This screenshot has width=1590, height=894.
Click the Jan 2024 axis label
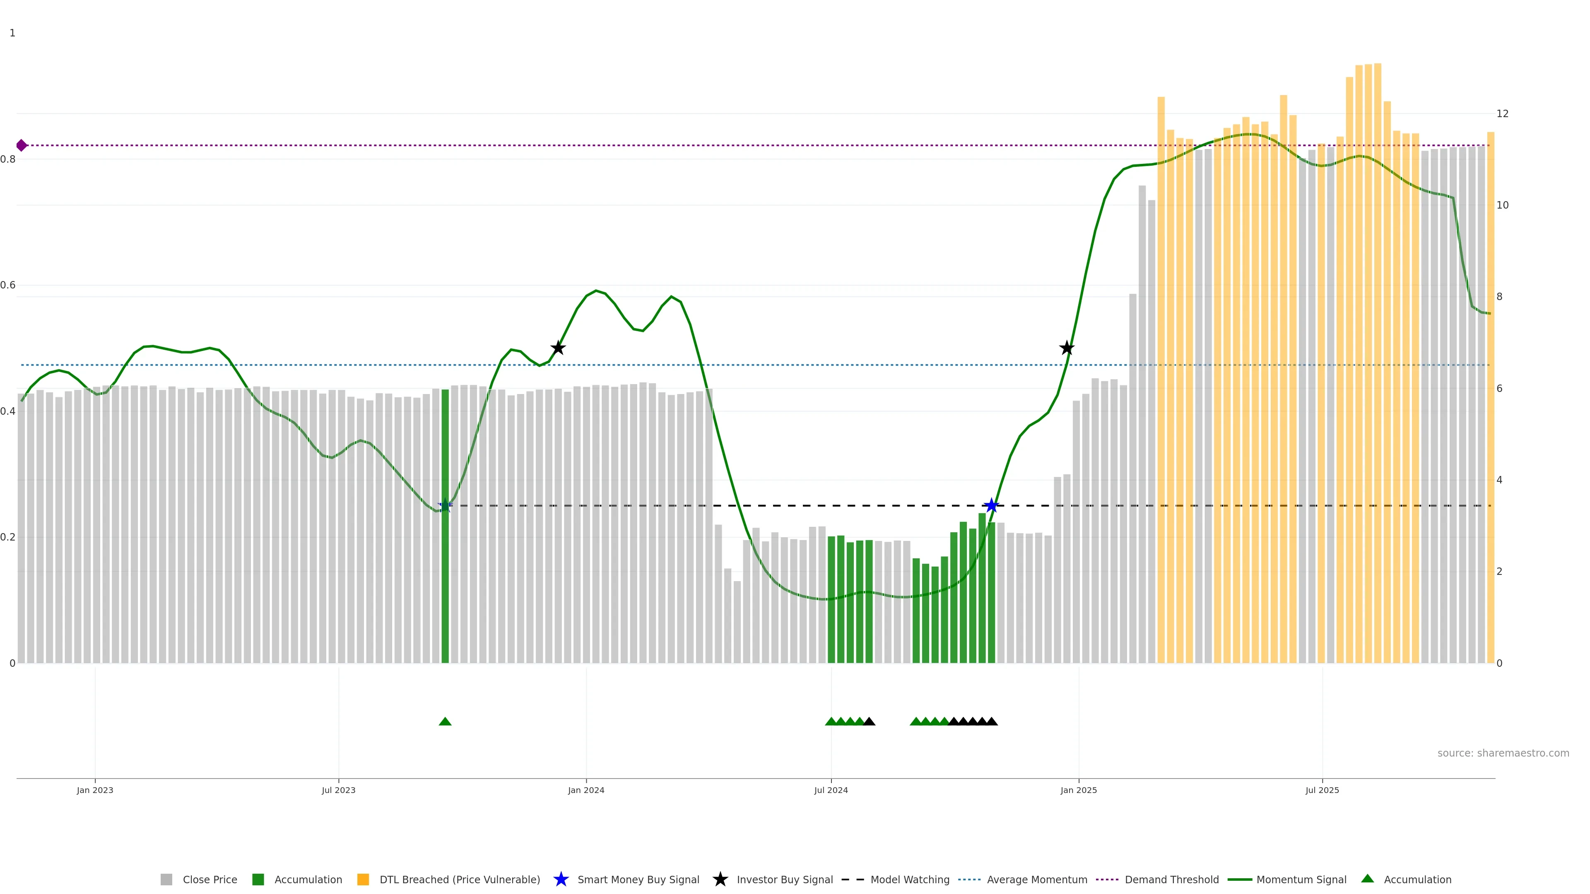[x=586, y=791]
